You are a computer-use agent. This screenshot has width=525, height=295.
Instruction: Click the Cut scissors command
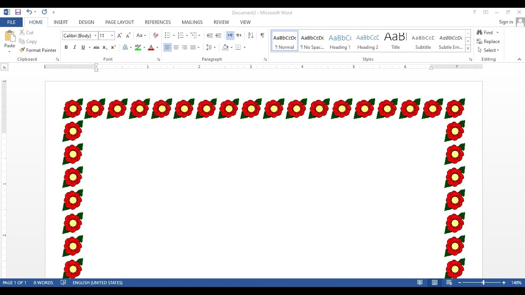click(26, 32)
